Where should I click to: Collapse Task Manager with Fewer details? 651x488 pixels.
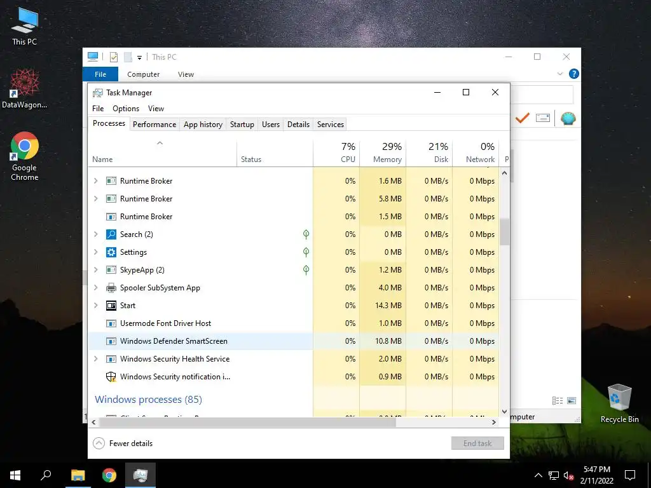[123, 443]
